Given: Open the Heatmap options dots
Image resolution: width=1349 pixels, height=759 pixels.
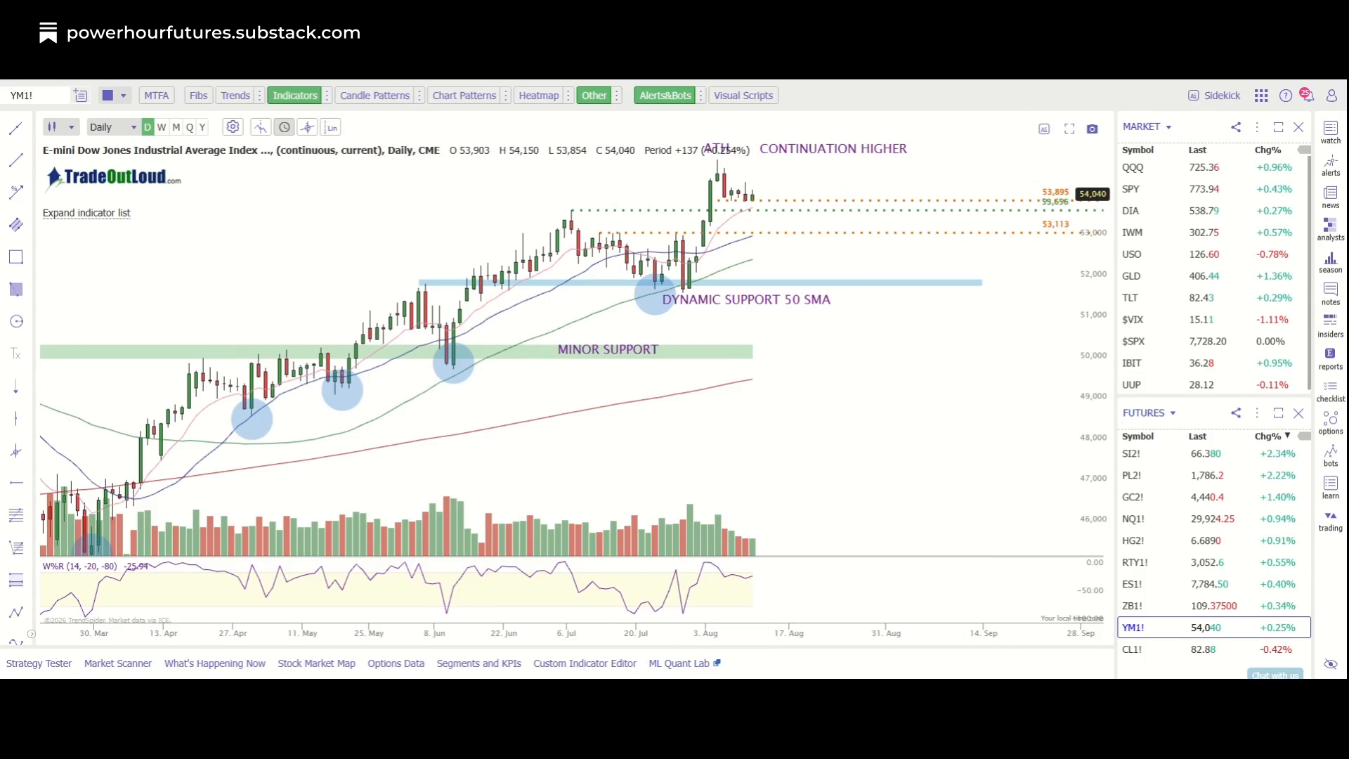Looking at the screenshot, I should coord(568,96).
